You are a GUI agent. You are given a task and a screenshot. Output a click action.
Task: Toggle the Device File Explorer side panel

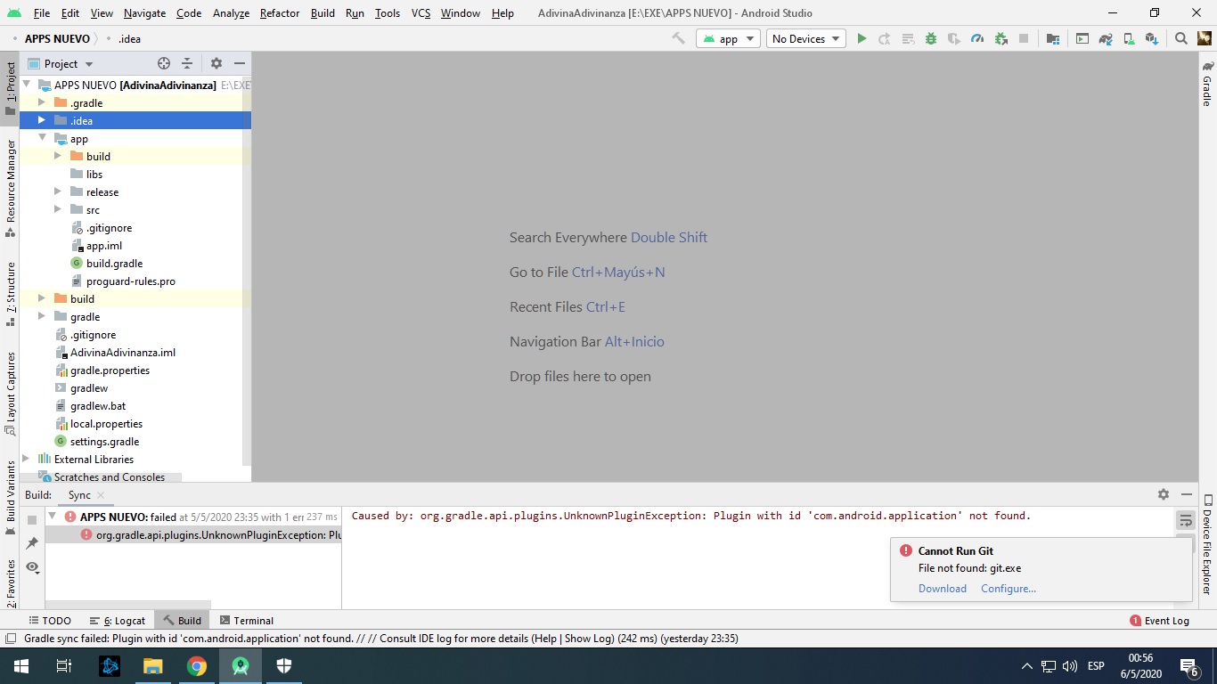(1207, 544)
